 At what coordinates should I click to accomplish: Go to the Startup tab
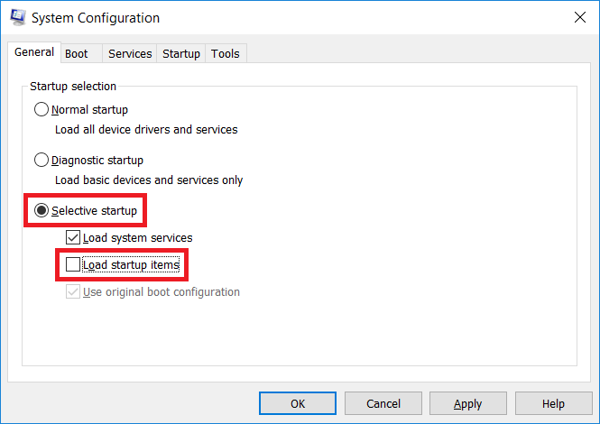tap(181, 53)
